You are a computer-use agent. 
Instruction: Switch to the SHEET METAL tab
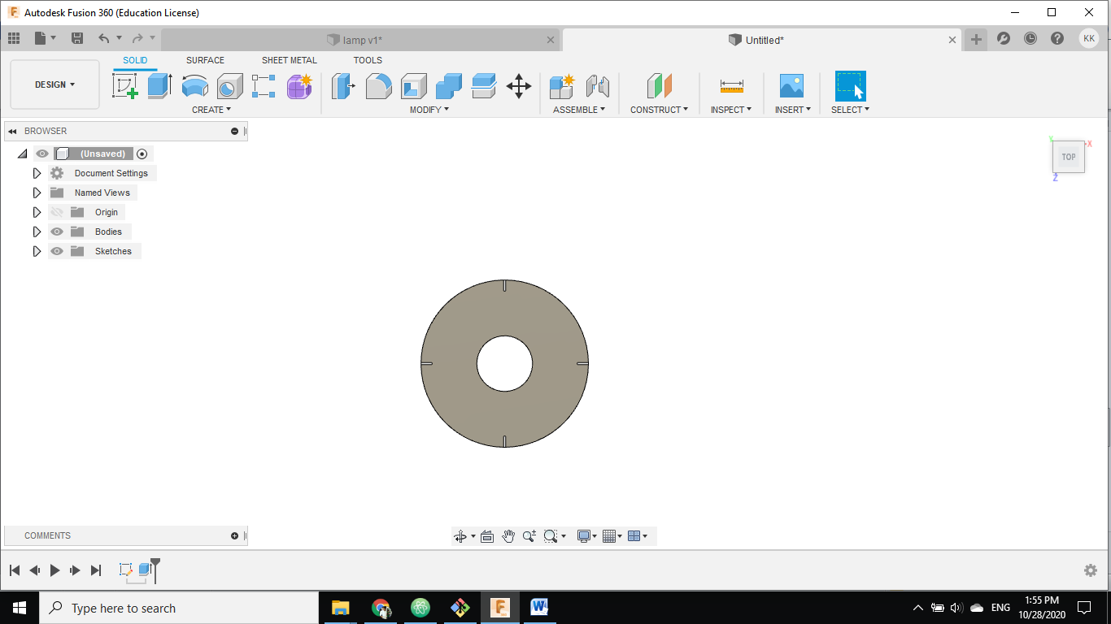point(290,60)
